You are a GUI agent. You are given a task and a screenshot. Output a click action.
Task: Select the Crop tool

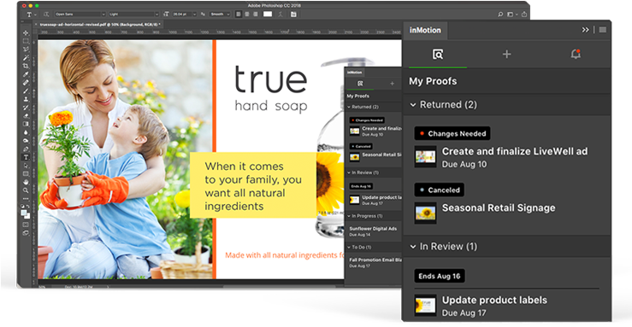click(x=26, y=66)
